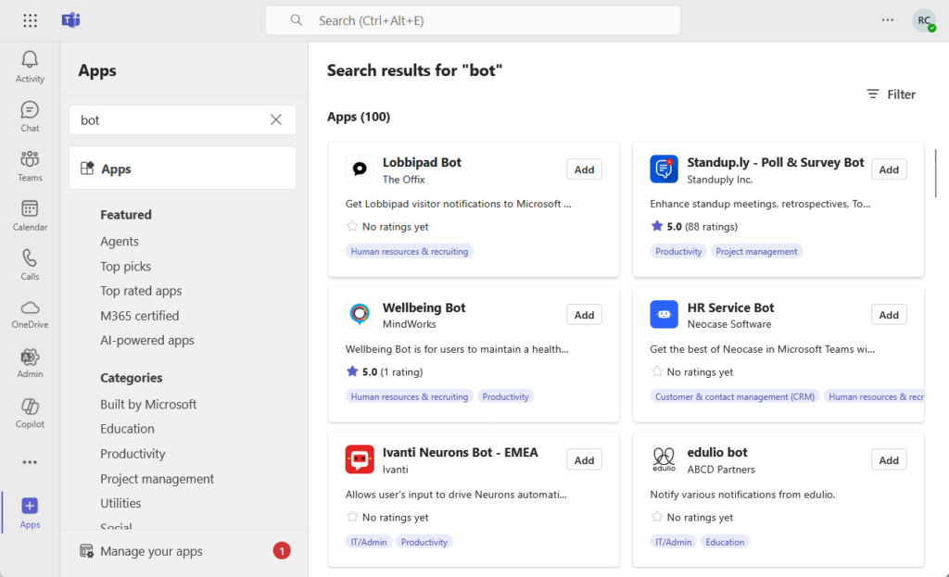
Task: Select Apps in the left rail
Action: pos(30,513)
